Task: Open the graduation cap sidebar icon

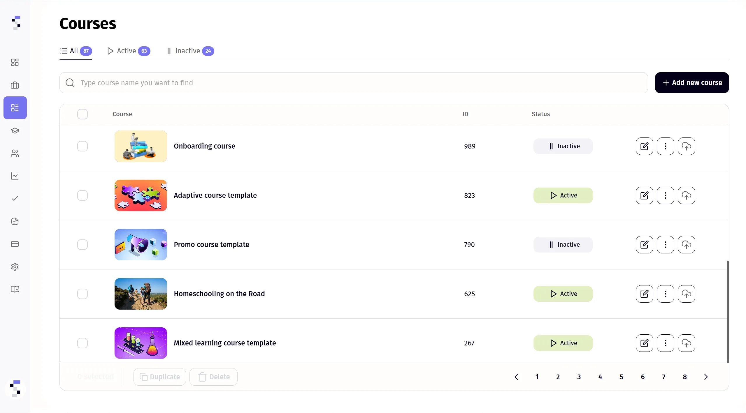Action: 15,130
